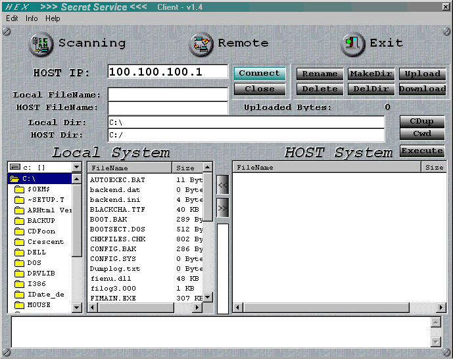453x359 pixels.
Task: Open the Help menu
Action: [53, 18]
